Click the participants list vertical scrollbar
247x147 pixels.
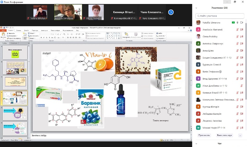click(x=246, y=61)
